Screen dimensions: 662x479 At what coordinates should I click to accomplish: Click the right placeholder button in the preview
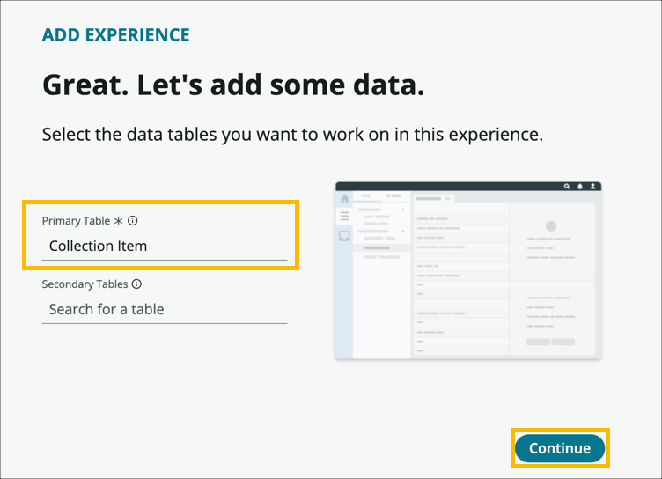563,342
